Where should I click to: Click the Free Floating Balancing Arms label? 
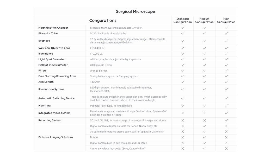(57, 76)
